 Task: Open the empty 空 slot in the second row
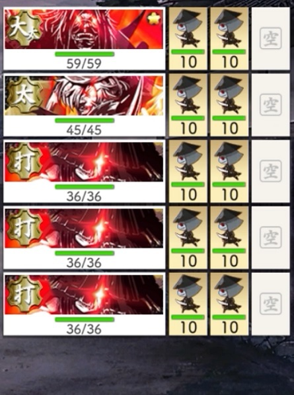[271, 105]
